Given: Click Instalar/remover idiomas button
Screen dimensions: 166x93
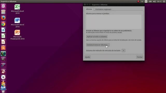Looking at the screenshot, I should (x=98, y=45).
